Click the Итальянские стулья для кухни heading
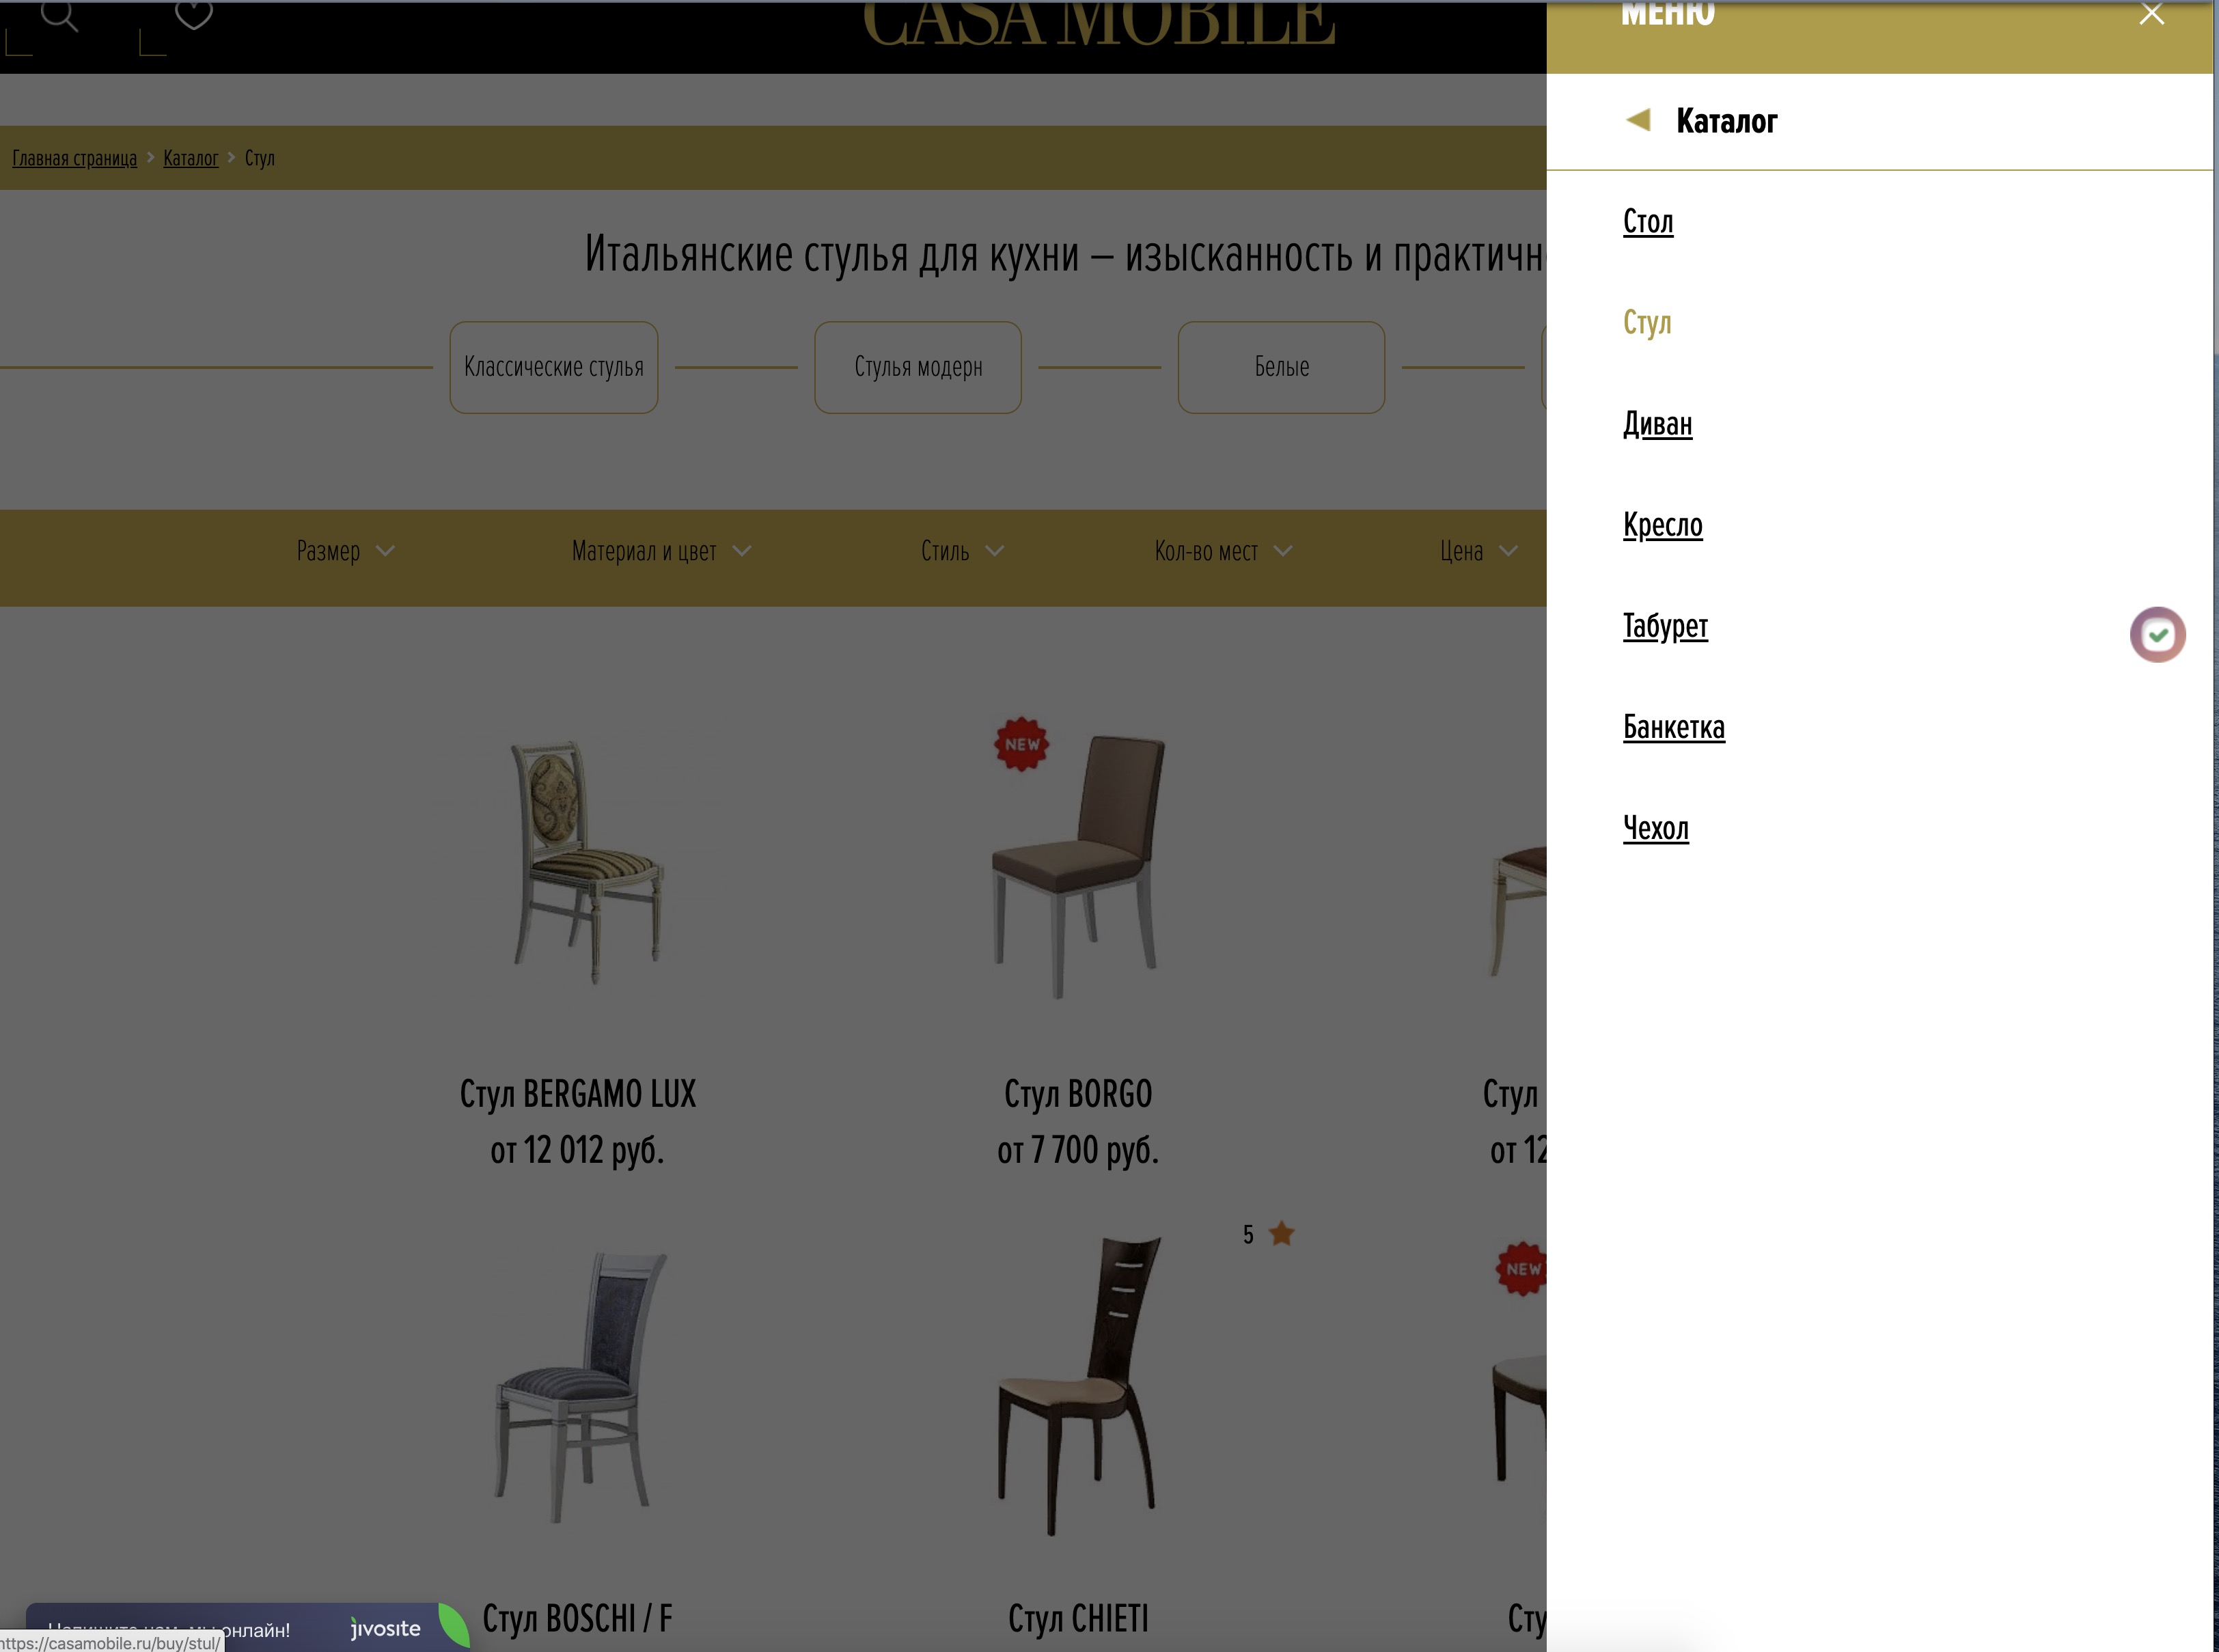 [x=1065, y=254]
